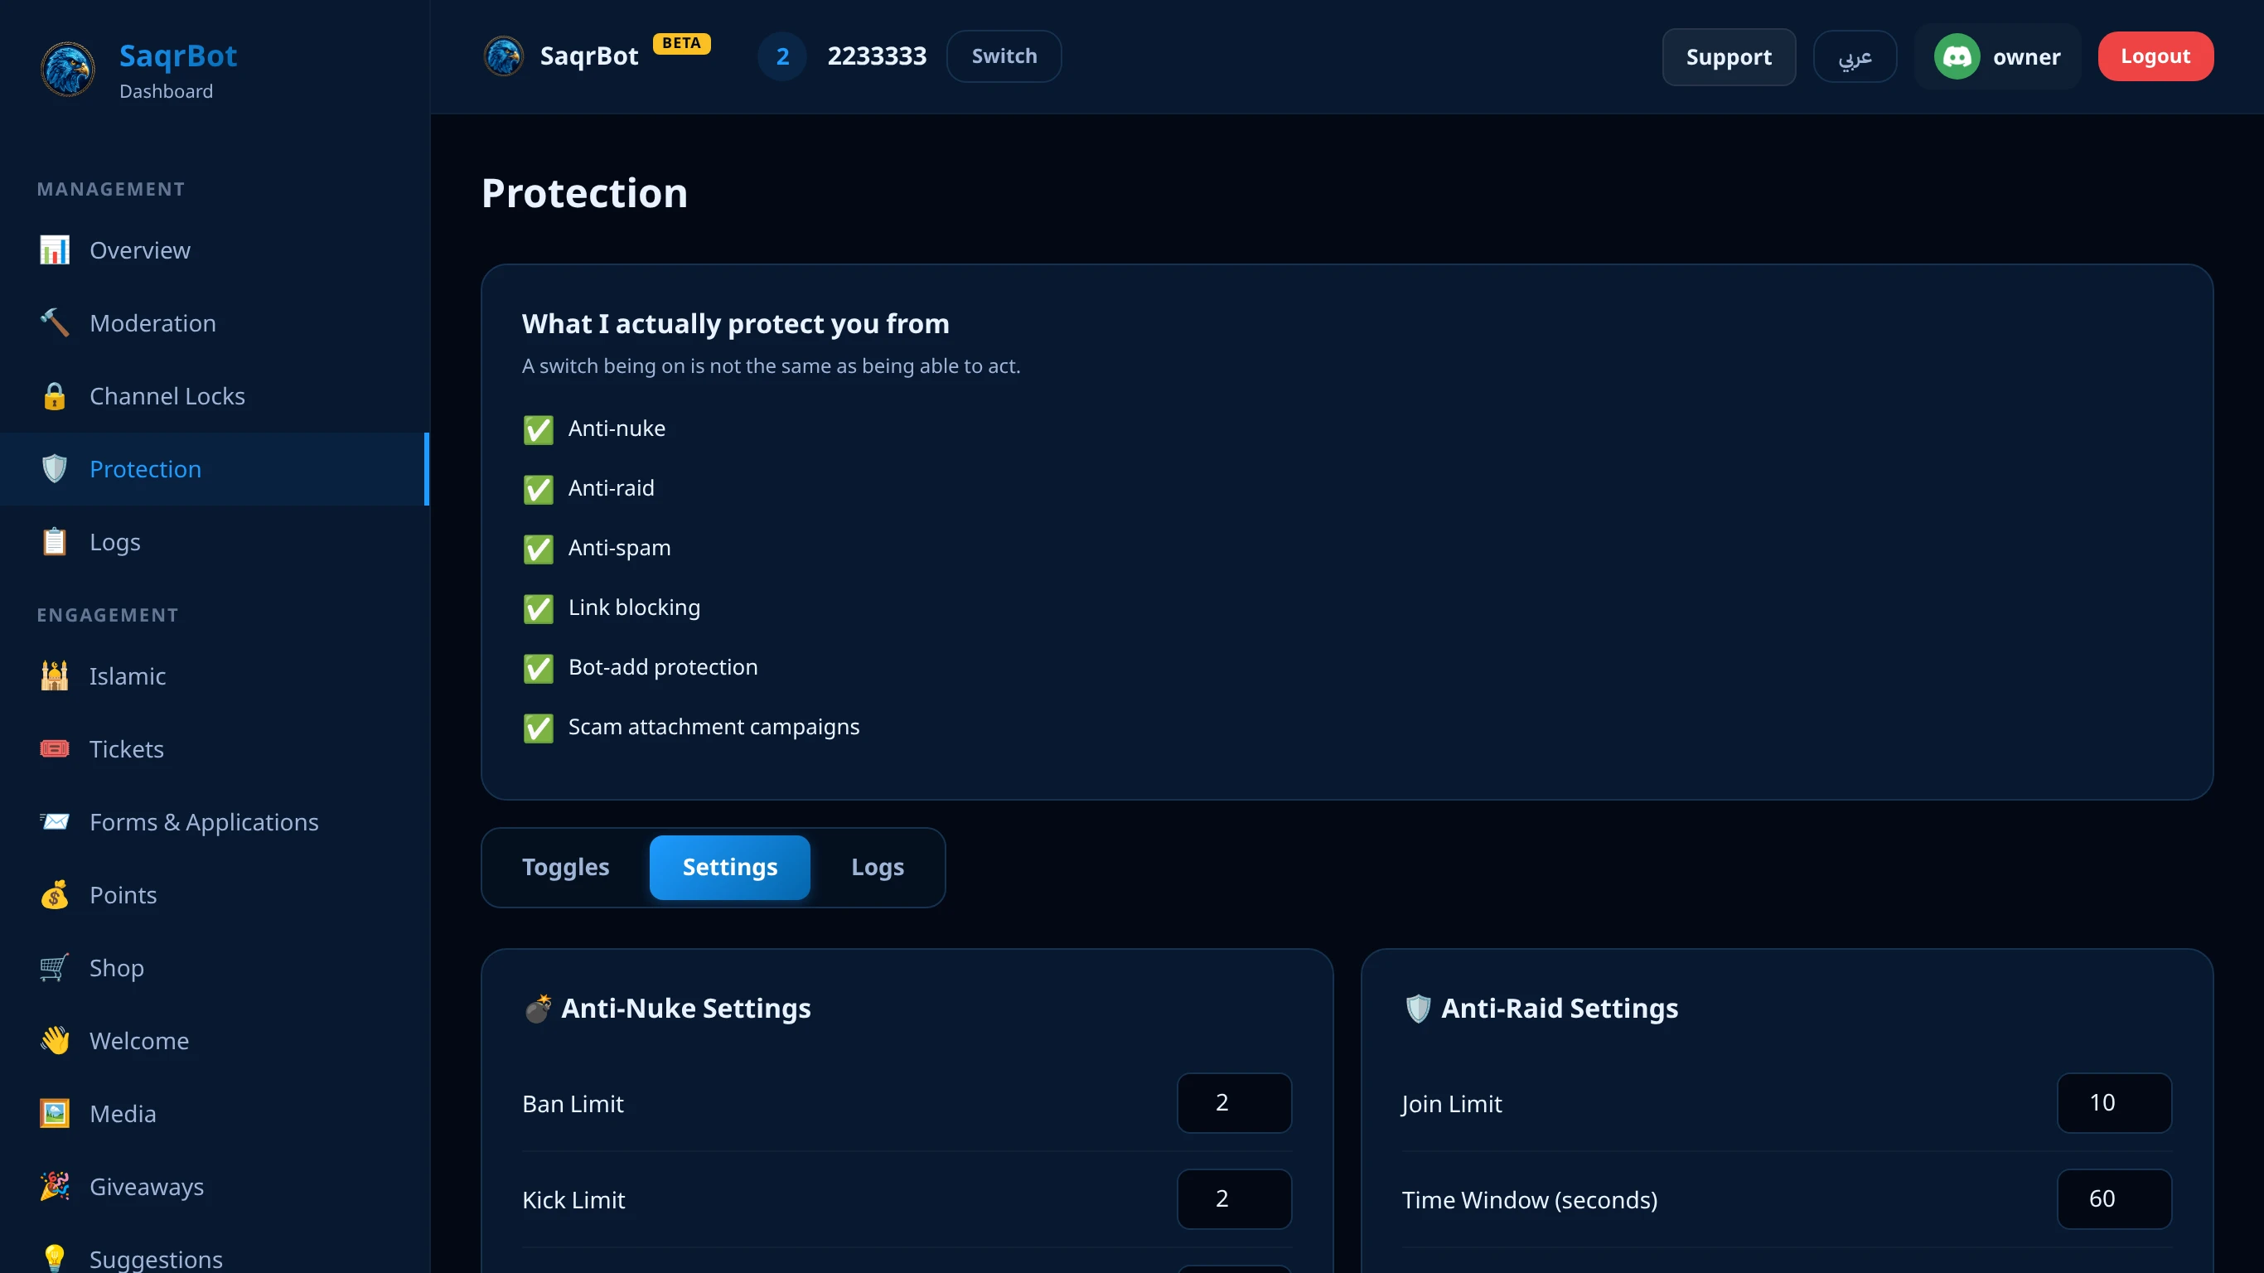Click the Moderation hammer icon

[x=55, y=323]
